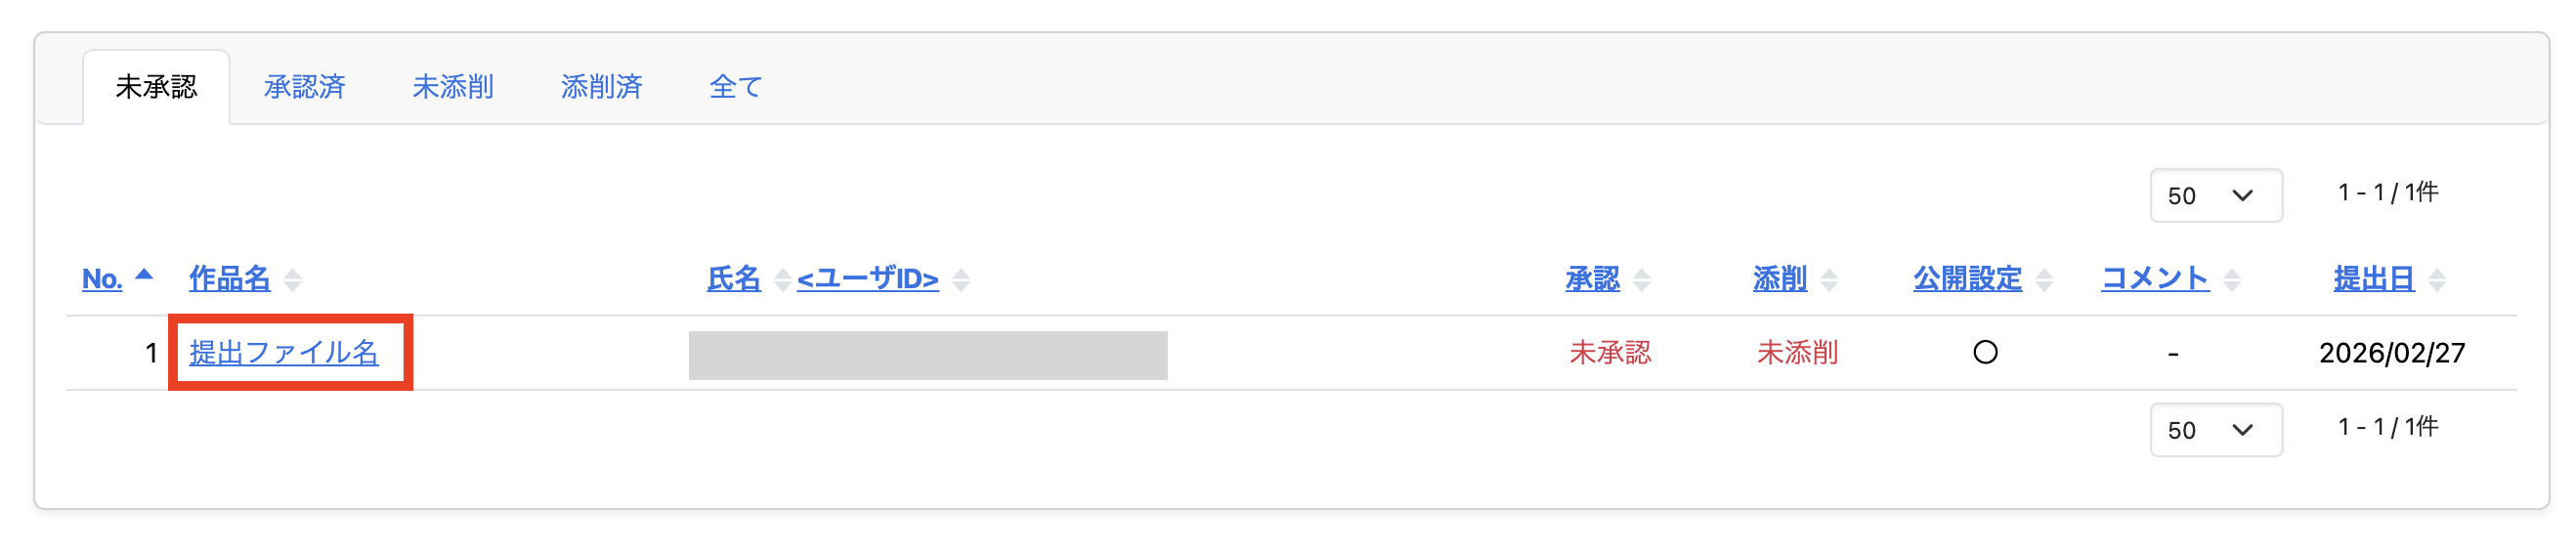Screen dimensions: 2576x553
Task: Sort by 提出日 column header link
Action: (2374, 279)
